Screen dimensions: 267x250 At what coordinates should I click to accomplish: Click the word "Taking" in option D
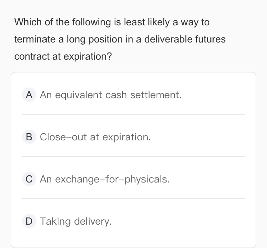coord(55,221)
